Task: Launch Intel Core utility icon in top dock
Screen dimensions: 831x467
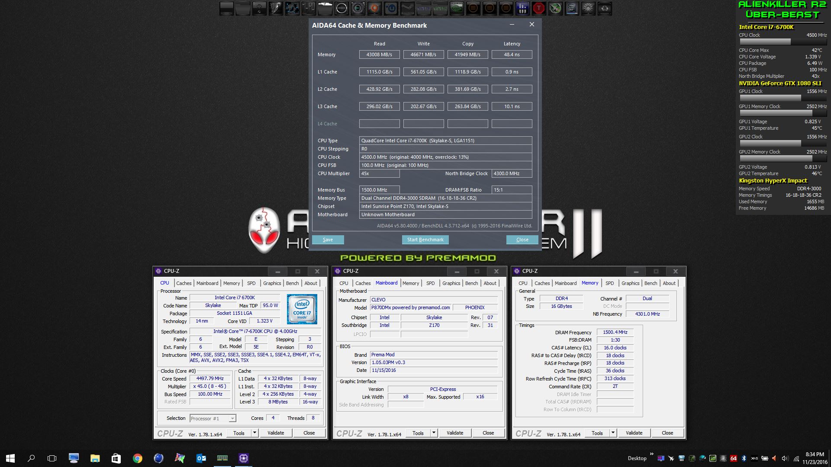Action: (572, 8)
